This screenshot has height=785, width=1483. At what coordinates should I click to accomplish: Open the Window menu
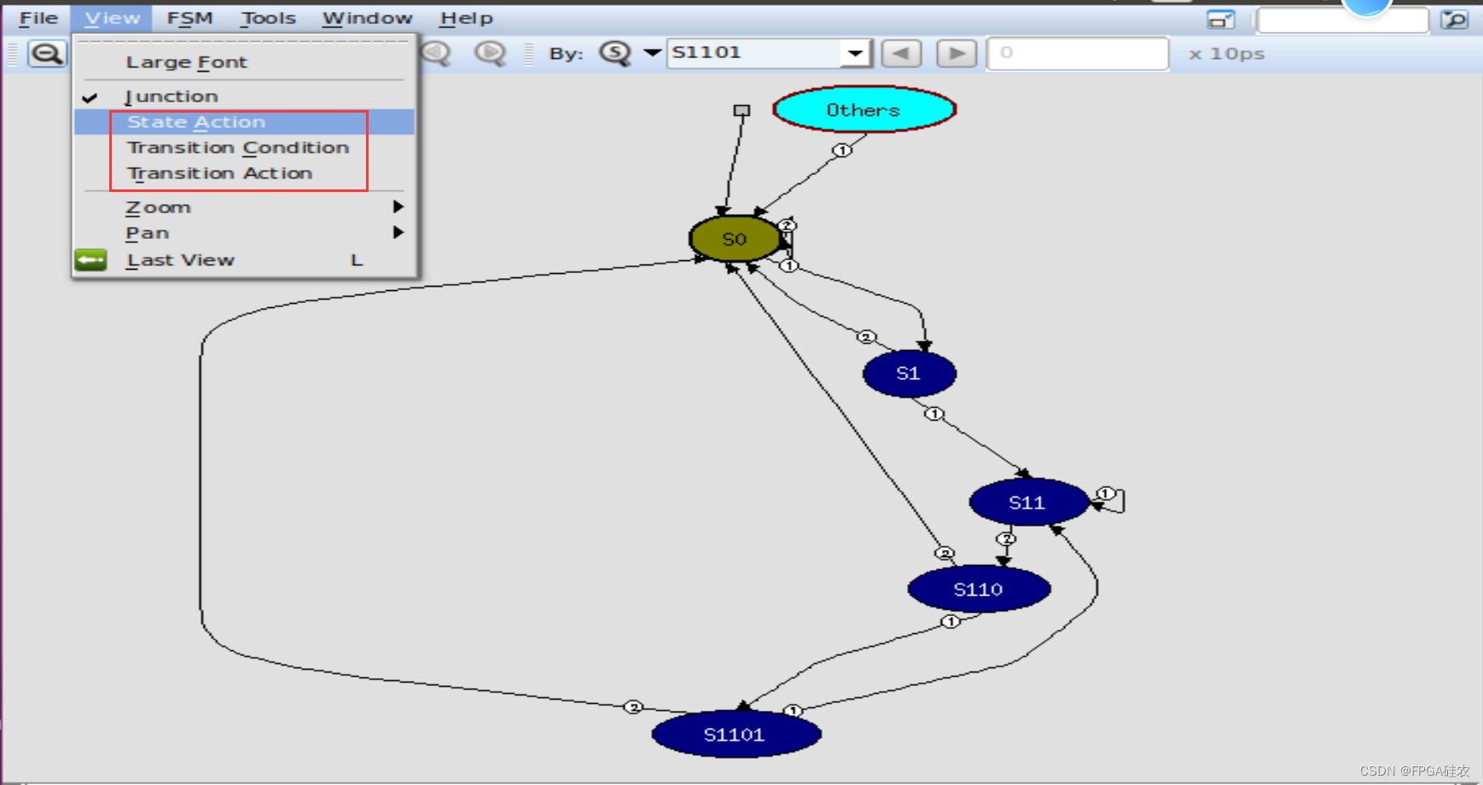coord(367,18)
